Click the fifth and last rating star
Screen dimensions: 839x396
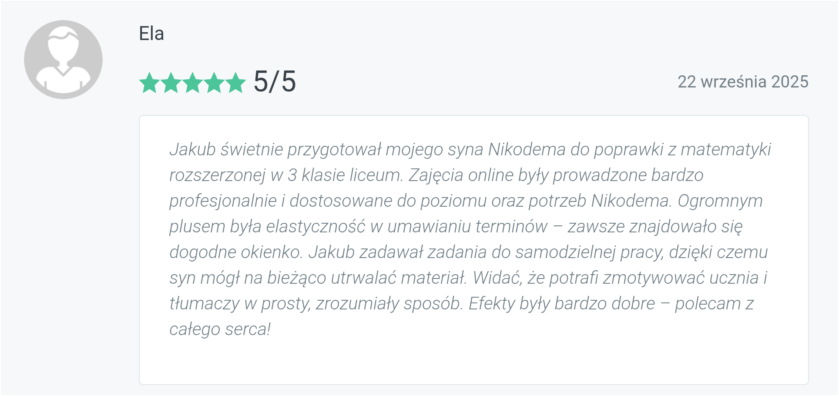(236, 83)
